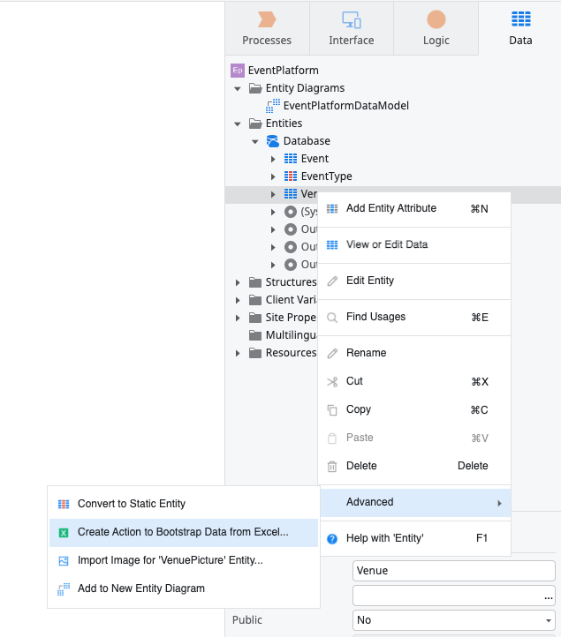Screen dimensions: 561x637
Task: Expand the Structures folder
Action: click(x=238, y=282)
